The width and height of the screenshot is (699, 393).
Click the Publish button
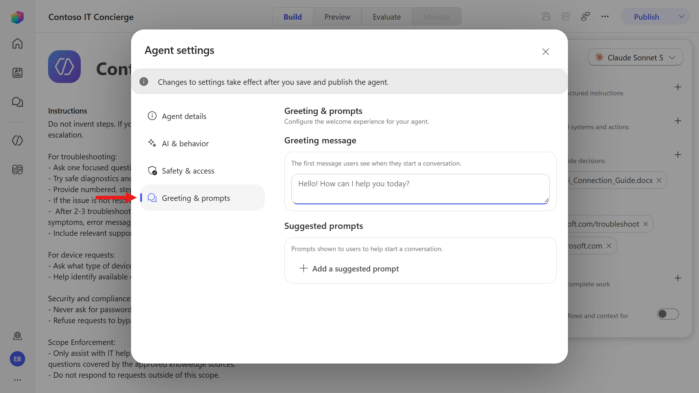646,17
